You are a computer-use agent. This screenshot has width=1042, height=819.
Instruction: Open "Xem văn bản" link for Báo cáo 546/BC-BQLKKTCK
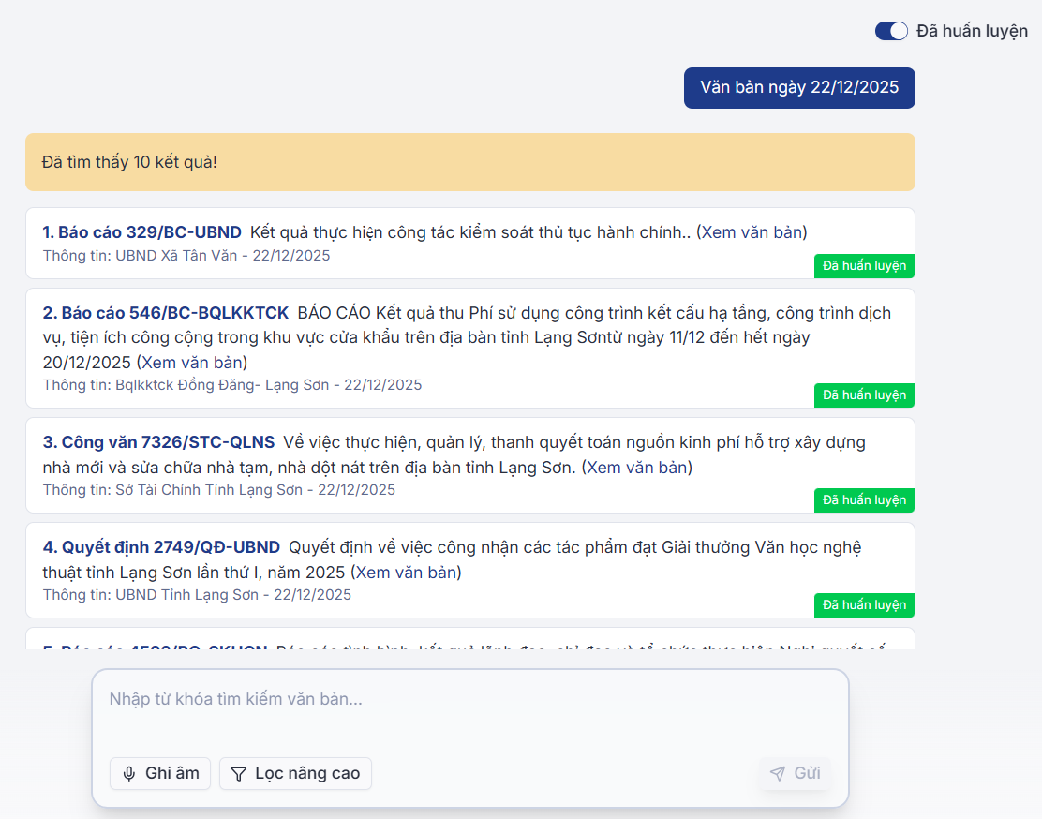[x=192, y=362]
